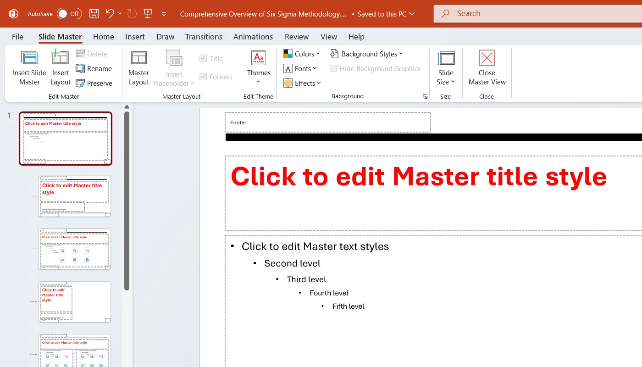This screenshot has height=367, width=642.
Task: Open the Transitions ribbon tab
Action: click(x=204, y=37)
